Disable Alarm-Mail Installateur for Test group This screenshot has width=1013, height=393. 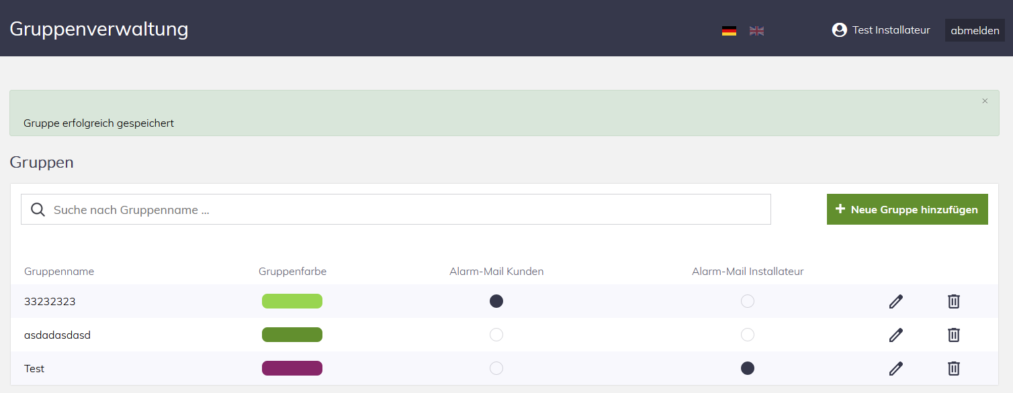point(748,368)
